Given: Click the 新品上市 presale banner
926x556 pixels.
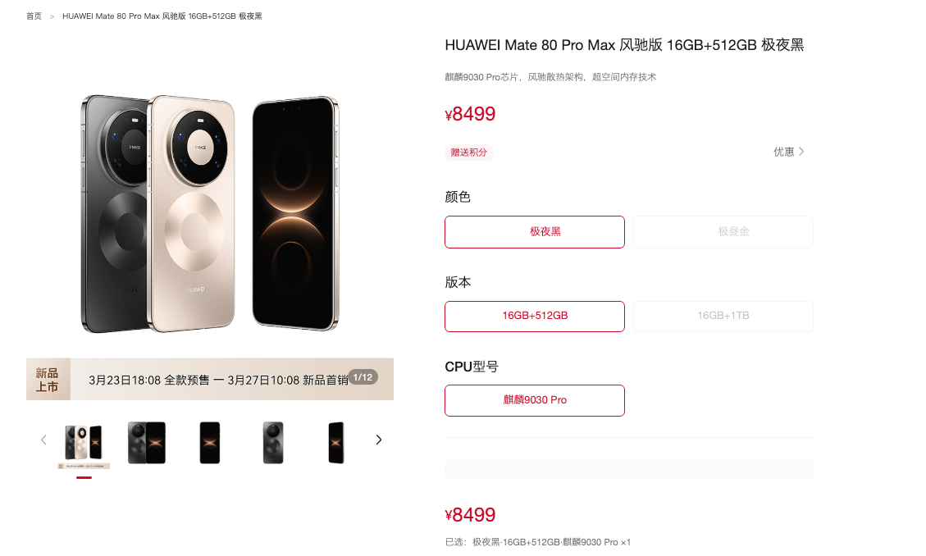Looking at the screenshot, I should 210,380.
